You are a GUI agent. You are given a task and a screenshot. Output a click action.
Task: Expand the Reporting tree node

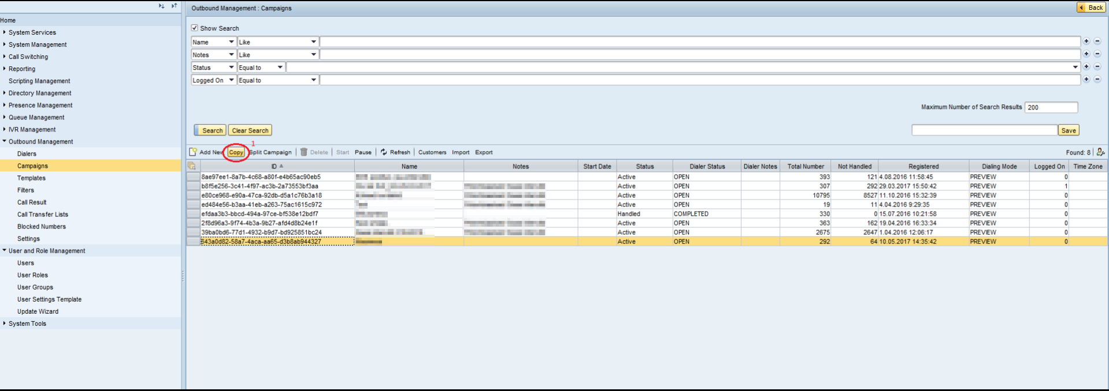pyautogui.click(x=5, y=69)
